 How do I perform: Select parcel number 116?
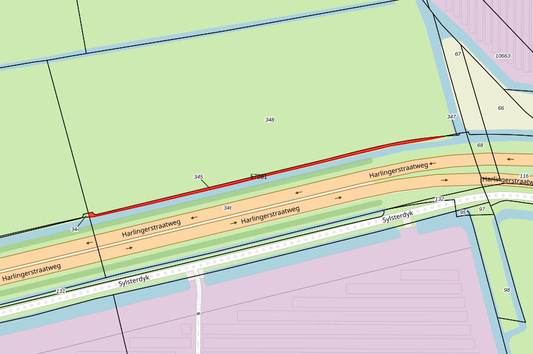[524, 176]
